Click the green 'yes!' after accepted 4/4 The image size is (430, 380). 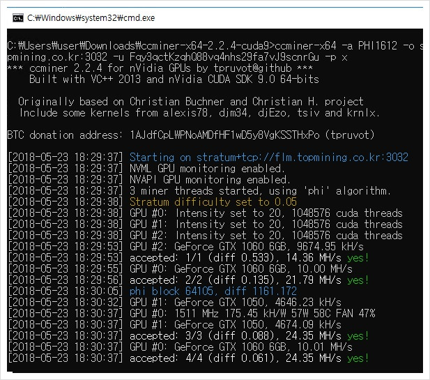[358, 358]
